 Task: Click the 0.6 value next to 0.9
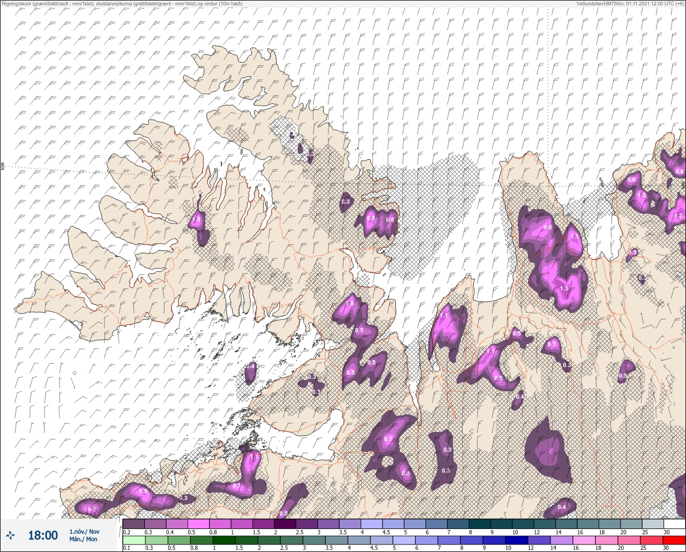pos(390,220)
